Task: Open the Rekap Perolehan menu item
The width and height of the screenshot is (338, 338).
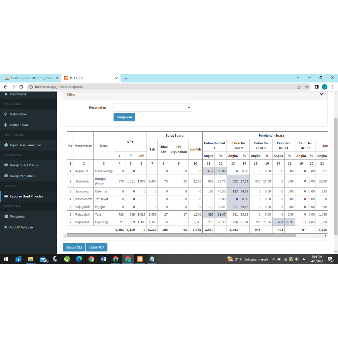Action: (x=28, y=176)
